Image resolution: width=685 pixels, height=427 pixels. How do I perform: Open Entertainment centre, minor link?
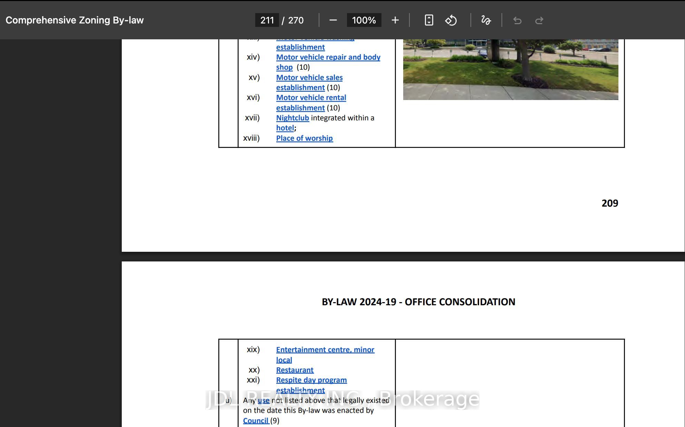[x=325, y=350]
